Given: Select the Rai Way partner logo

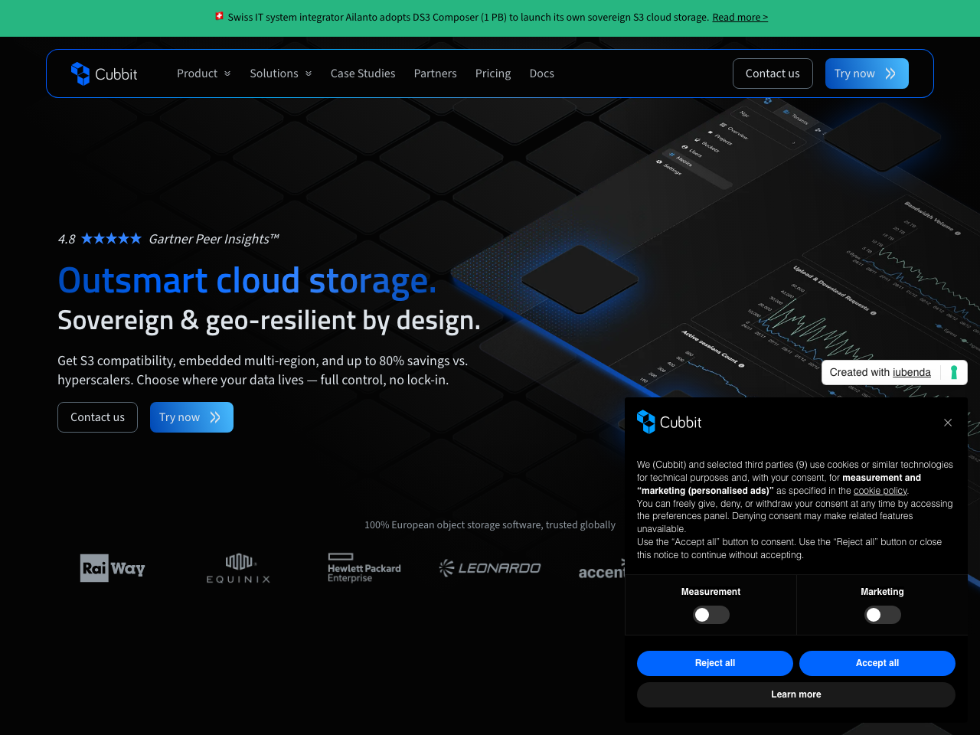Looking at the screenshot, I should pos(112,568).
